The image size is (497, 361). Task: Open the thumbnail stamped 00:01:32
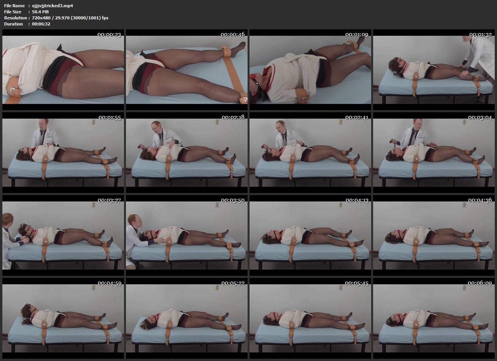434,70
